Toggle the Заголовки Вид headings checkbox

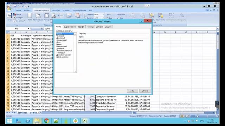point(118,18)
